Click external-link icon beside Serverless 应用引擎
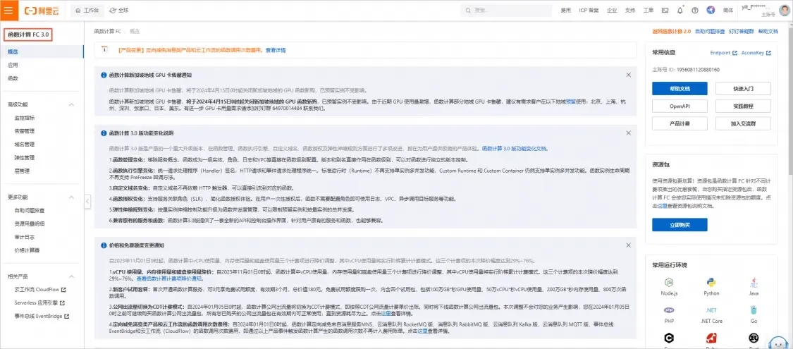The image size is (793, 349). click(62, 303)
